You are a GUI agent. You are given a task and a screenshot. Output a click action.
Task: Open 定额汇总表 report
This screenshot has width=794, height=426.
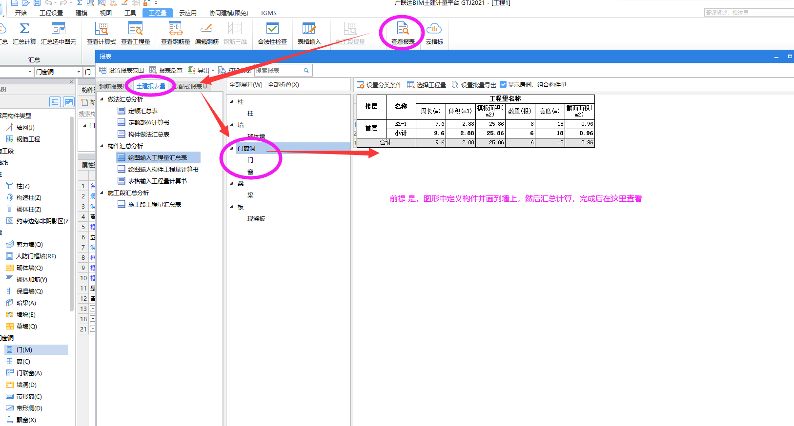143,111
